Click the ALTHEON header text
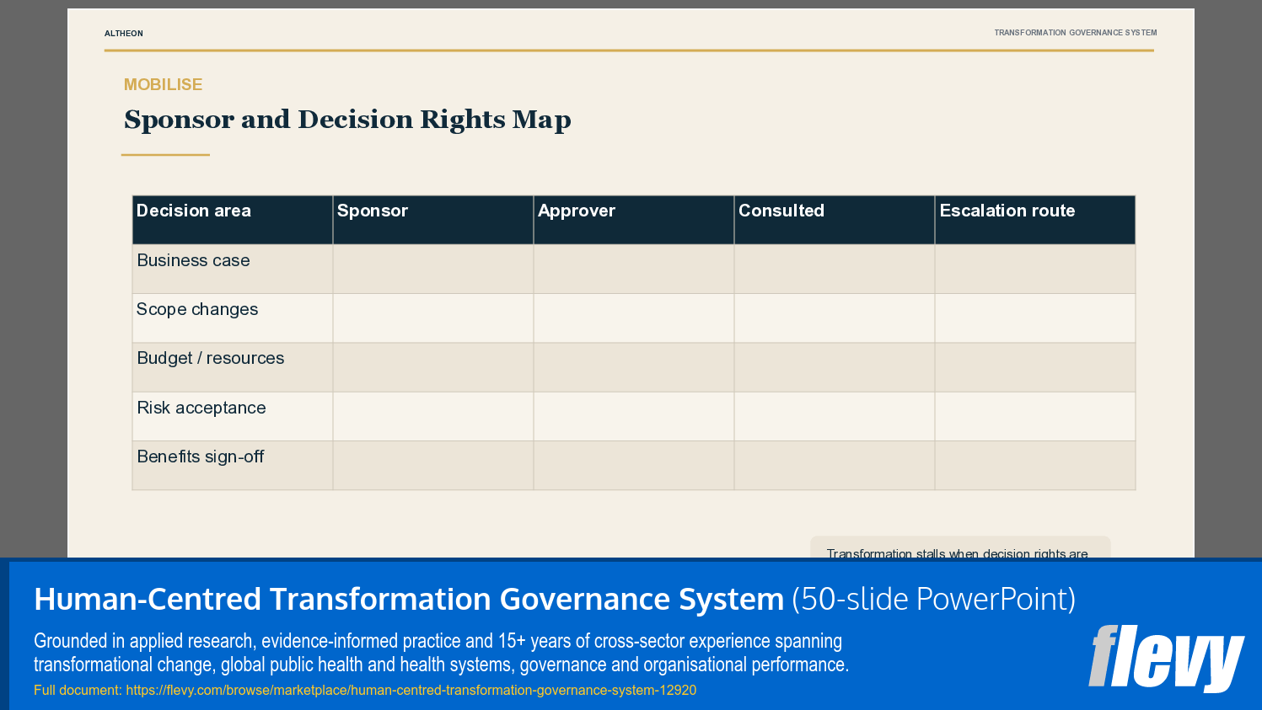The height and width of the screenshot is (710, 1262). (x=124, y=34)
